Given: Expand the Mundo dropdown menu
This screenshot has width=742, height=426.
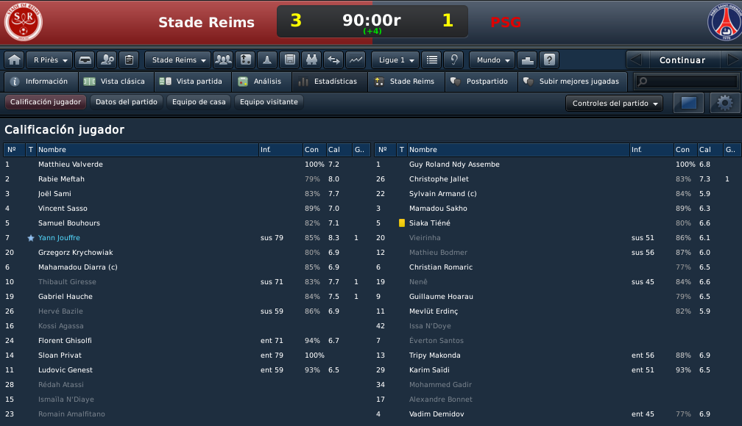Looking at the screenshot, I should (x=492, y=60).
